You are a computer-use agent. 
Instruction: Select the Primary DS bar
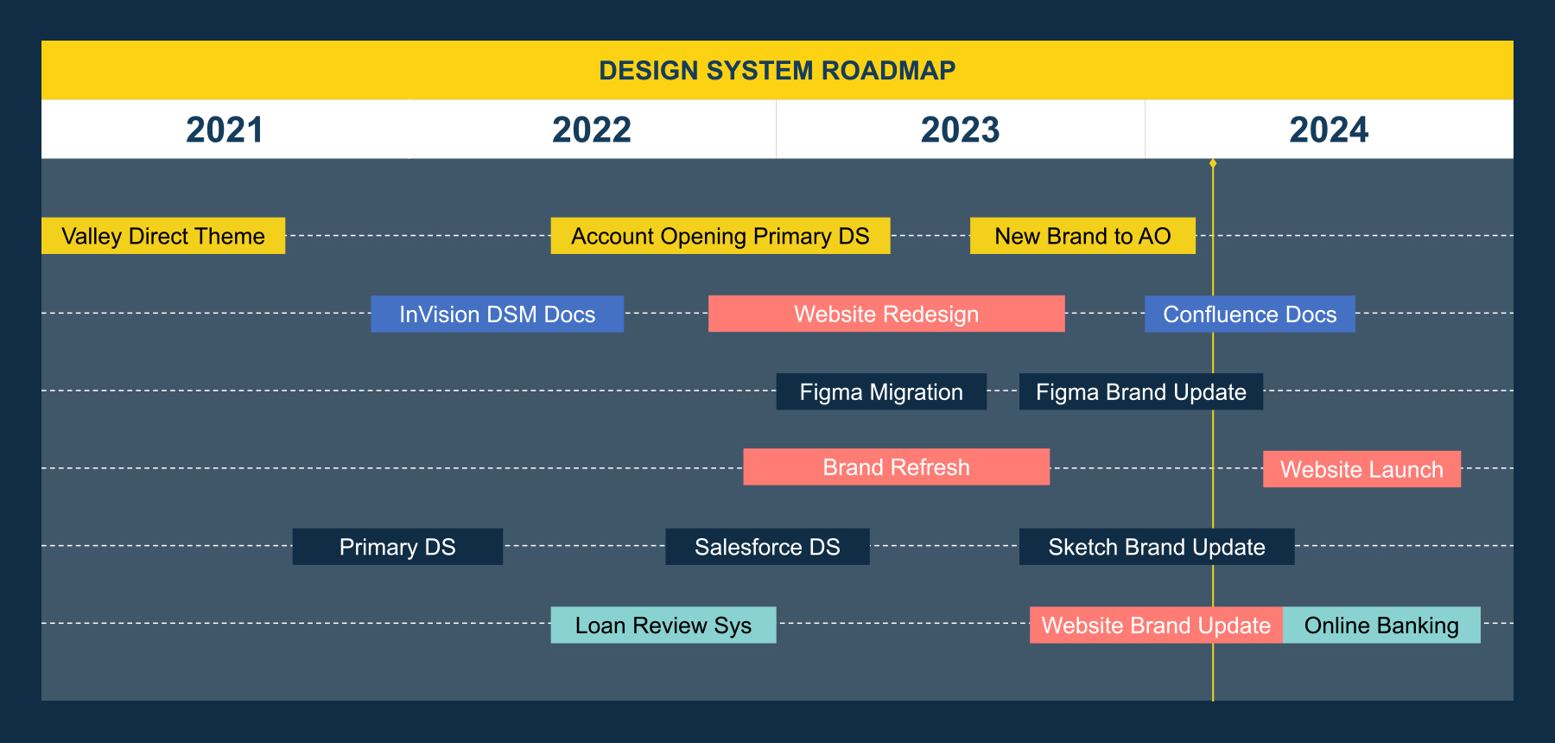point(397,547)
